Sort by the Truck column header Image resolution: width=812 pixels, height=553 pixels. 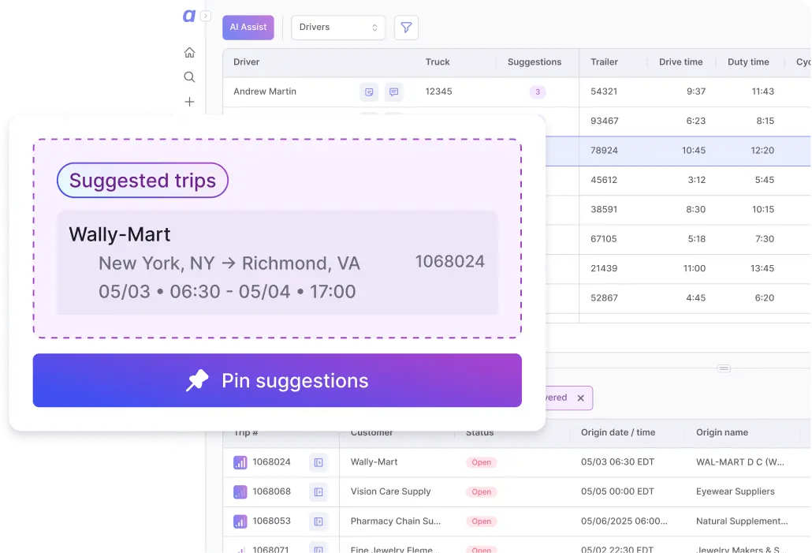click(438, 62)
